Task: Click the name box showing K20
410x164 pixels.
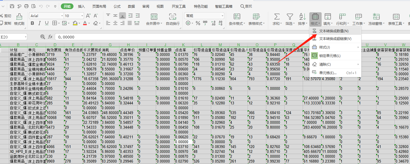Action: pos(13,37)
